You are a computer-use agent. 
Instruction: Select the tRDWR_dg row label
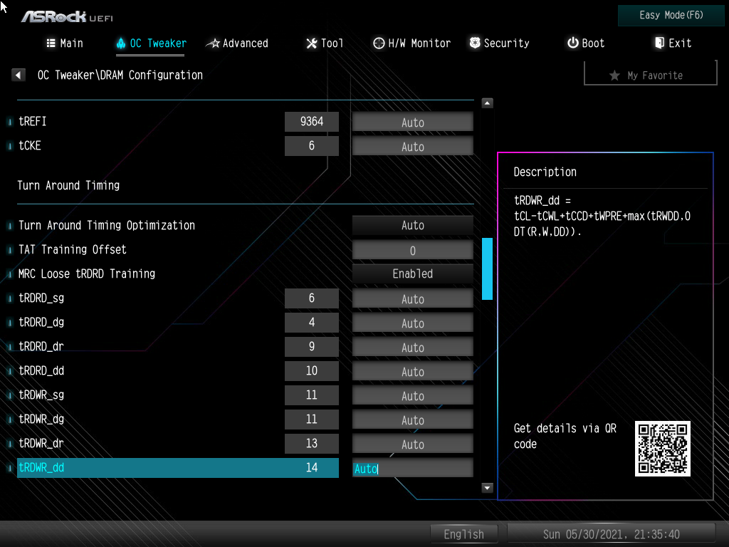pyautogui.click(x=41, y=419)
